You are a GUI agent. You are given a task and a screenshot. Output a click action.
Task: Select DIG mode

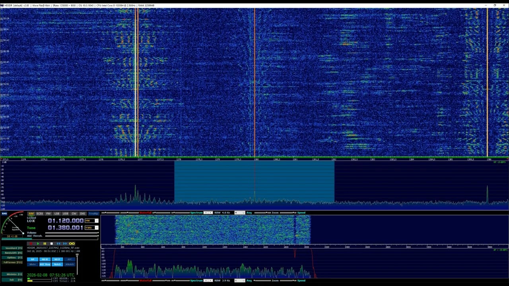click(x=82, y=214)
